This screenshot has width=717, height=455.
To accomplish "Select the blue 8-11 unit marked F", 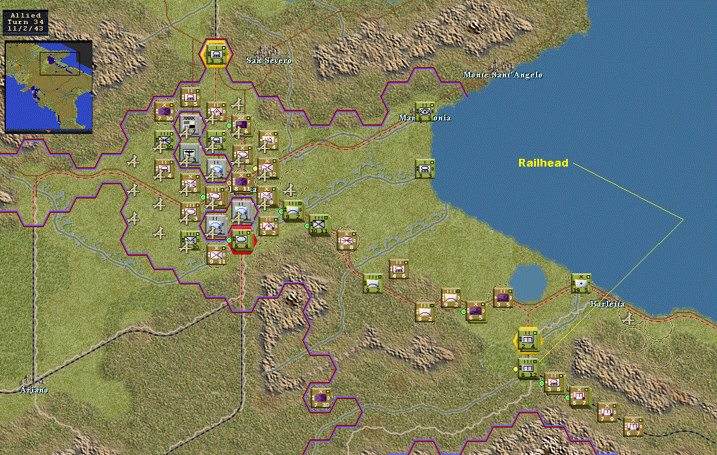I will pos(242,182).
